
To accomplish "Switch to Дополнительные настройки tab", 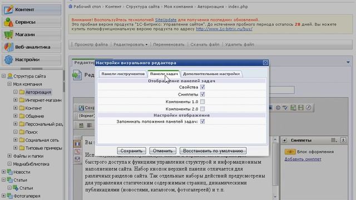I will (211, 74).
